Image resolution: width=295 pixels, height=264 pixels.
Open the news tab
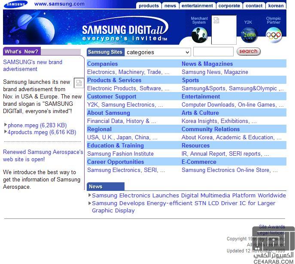click(x=170, y=6)
